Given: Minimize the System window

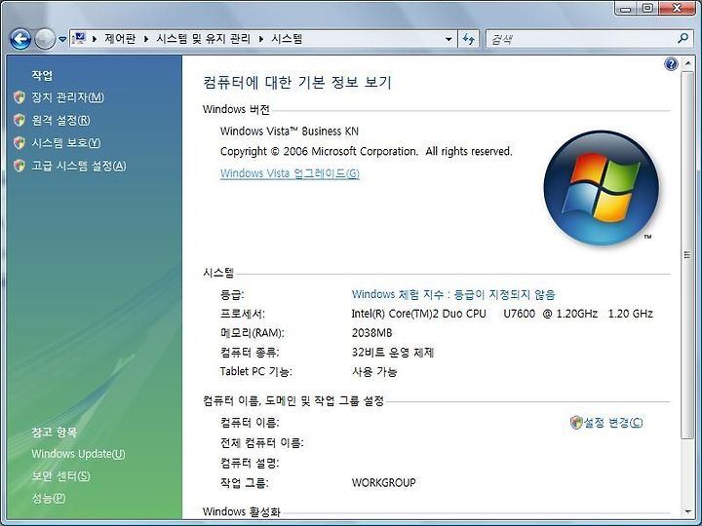Looking at the screenshot, I should point(626,8).
